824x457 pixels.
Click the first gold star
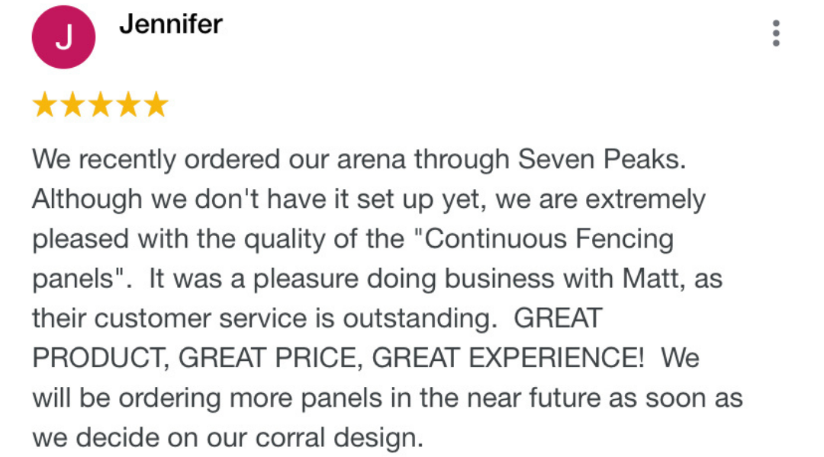click(45, 104)
